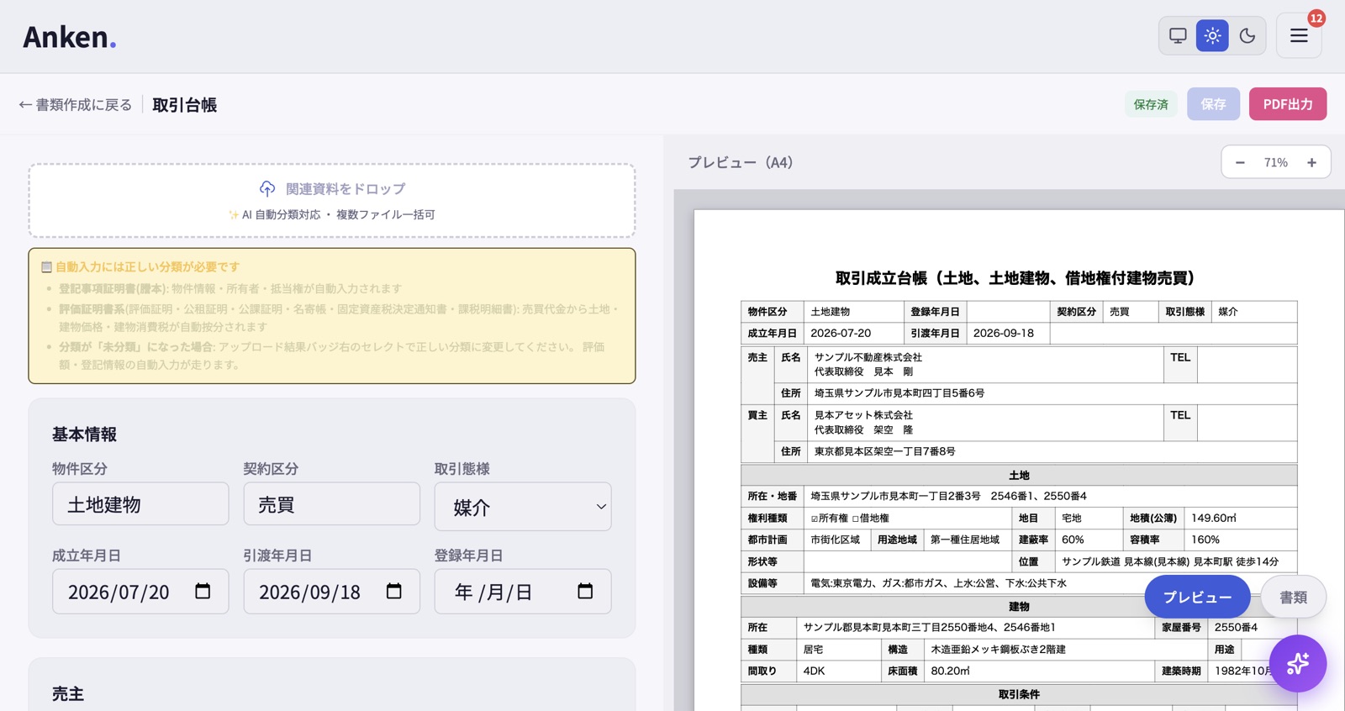Click the 71% zoom value

(x=1275, y=162)
